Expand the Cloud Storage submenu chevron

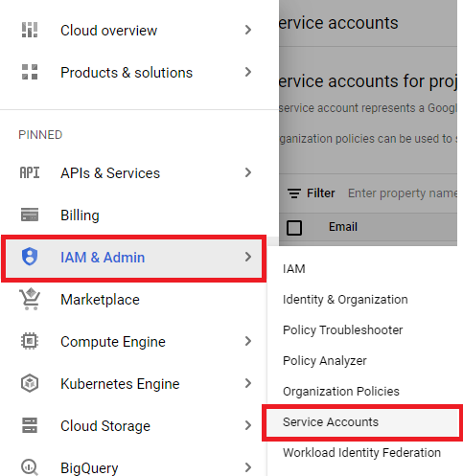click(x=248, y=425)
